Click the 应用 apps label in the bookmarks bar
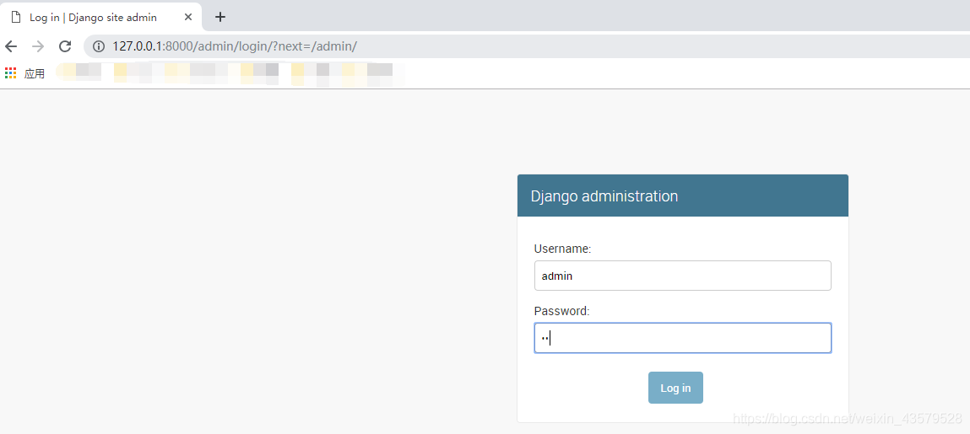Screen dimensions: 970x434 coord(35,74)
